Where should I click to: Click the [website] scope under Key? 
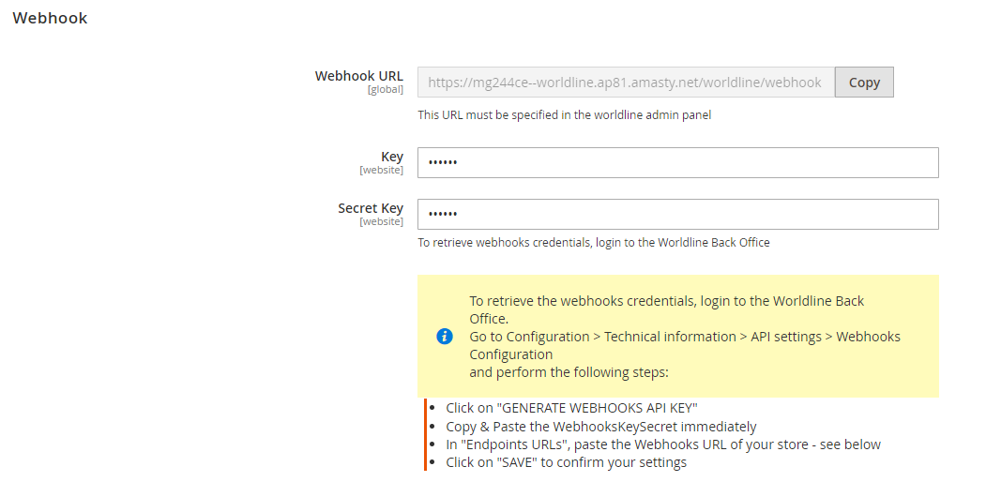point(381,171)
